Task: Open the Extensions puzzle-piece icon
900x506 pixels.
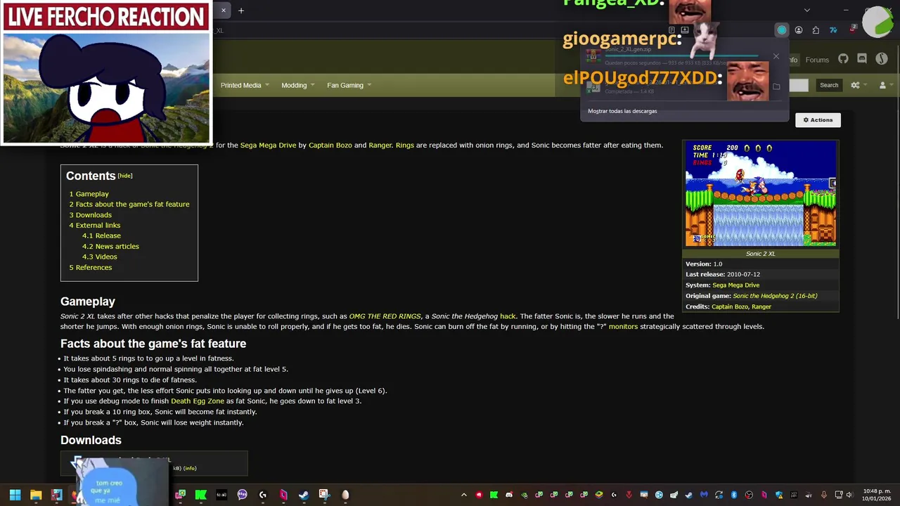Action: [x=816, y=30]
